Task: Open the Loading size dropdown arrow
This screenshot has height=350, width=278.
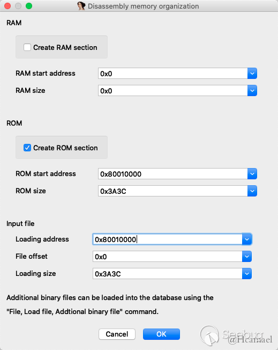Action: tap(247, 274)
